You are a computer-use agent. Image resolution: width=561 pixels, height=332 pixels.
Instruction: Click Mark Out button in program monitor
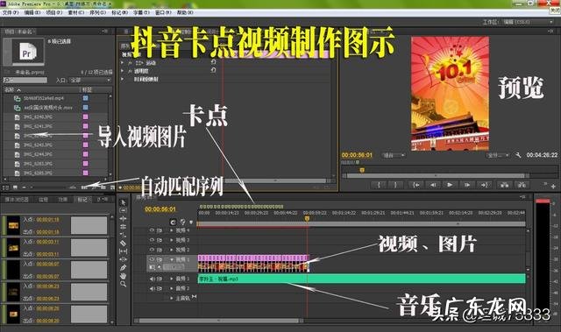[x=395, y=185]
